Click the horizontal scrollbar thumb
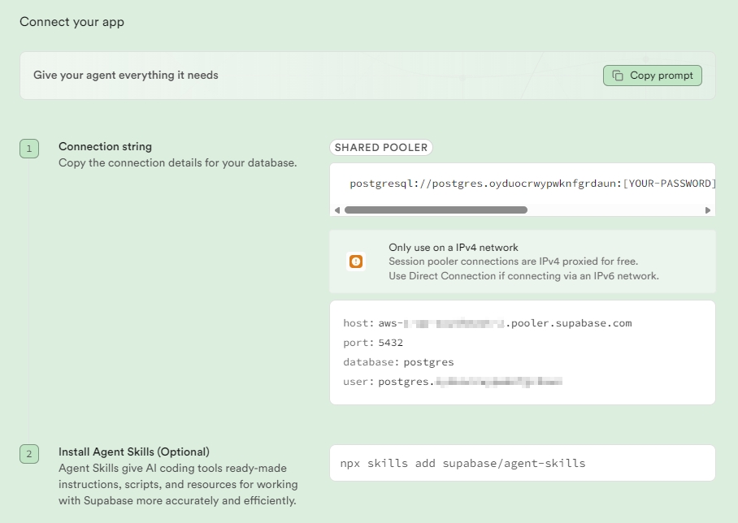The height and width of the screenshot is (523, 738). click(x=436, y=210)
